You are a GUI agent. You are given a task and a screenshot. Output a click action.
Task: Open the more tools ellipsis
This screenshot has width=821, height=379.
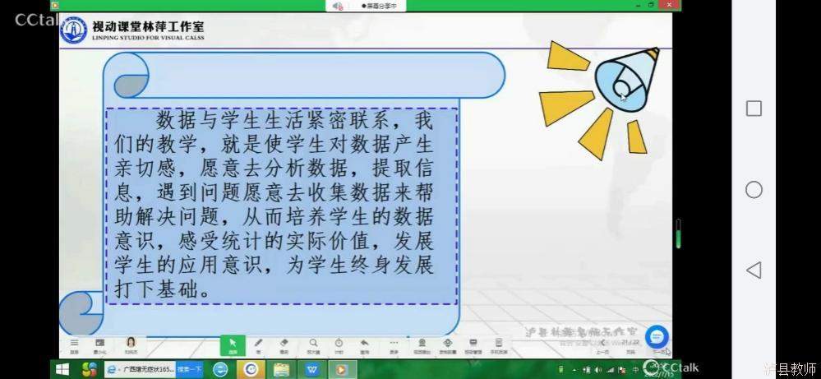pos(394,345)
